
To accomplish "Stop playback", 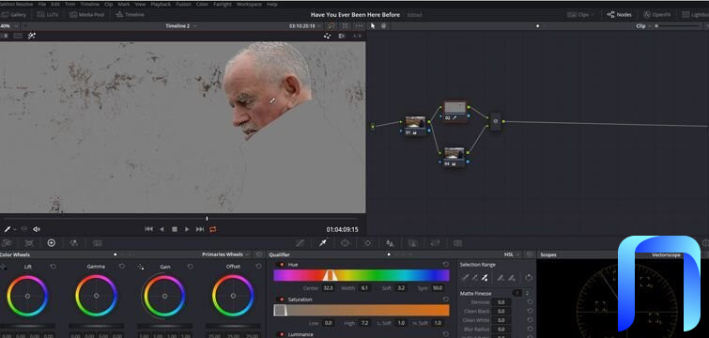I will pos(175,229).
